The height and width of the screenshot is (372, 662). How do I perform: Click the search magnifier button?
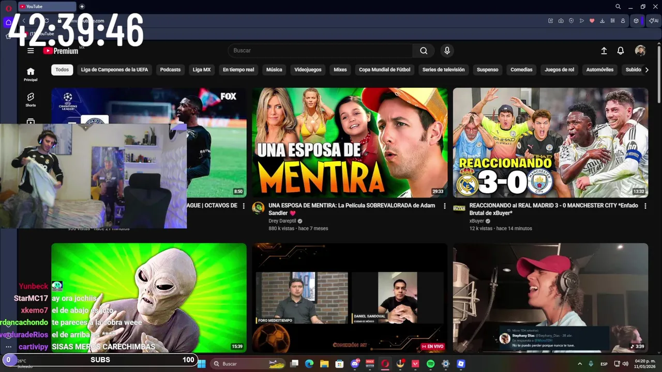(x=424, y=51)
